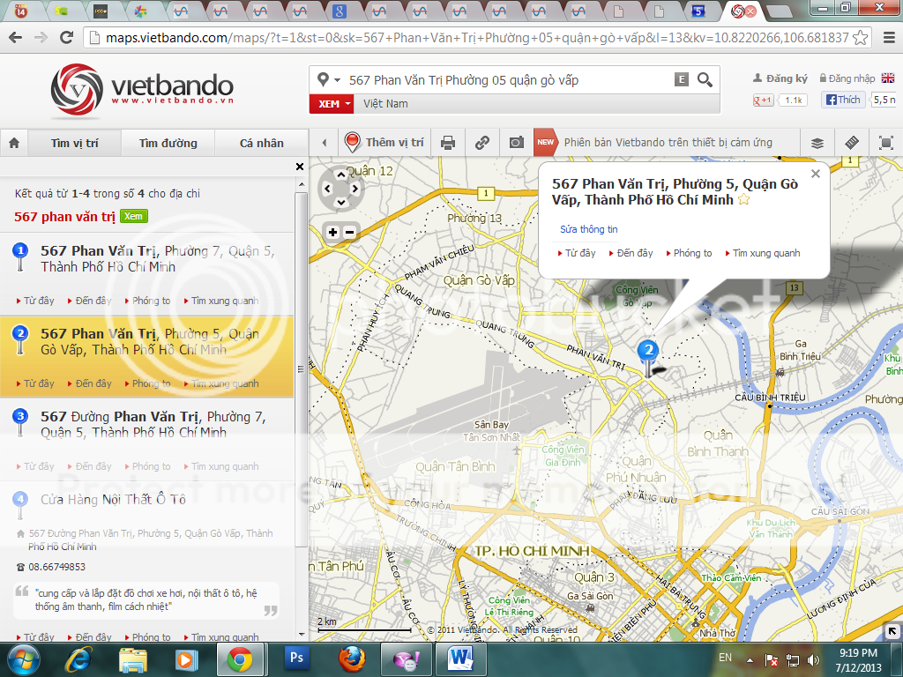
Task: Click the expand arrow icon at map corner
Action: [x=892, y=632]
